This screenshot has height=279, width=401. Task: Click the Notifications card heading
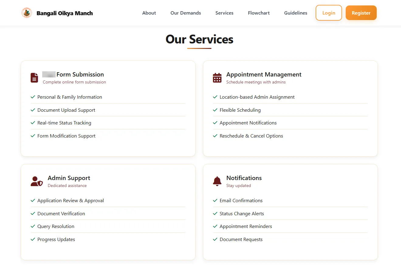(244, 178)
